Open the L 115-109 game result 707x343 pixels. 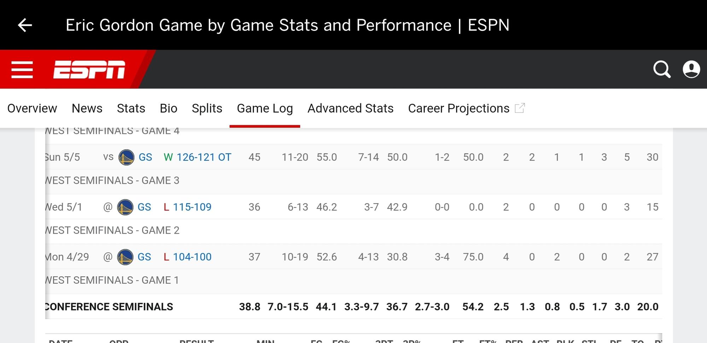192,207
